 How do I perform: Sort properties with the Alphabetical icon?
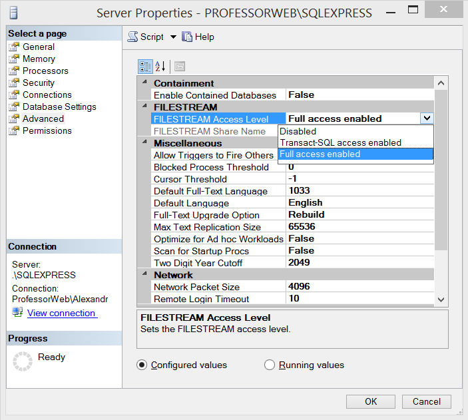[x=160, y=67]
